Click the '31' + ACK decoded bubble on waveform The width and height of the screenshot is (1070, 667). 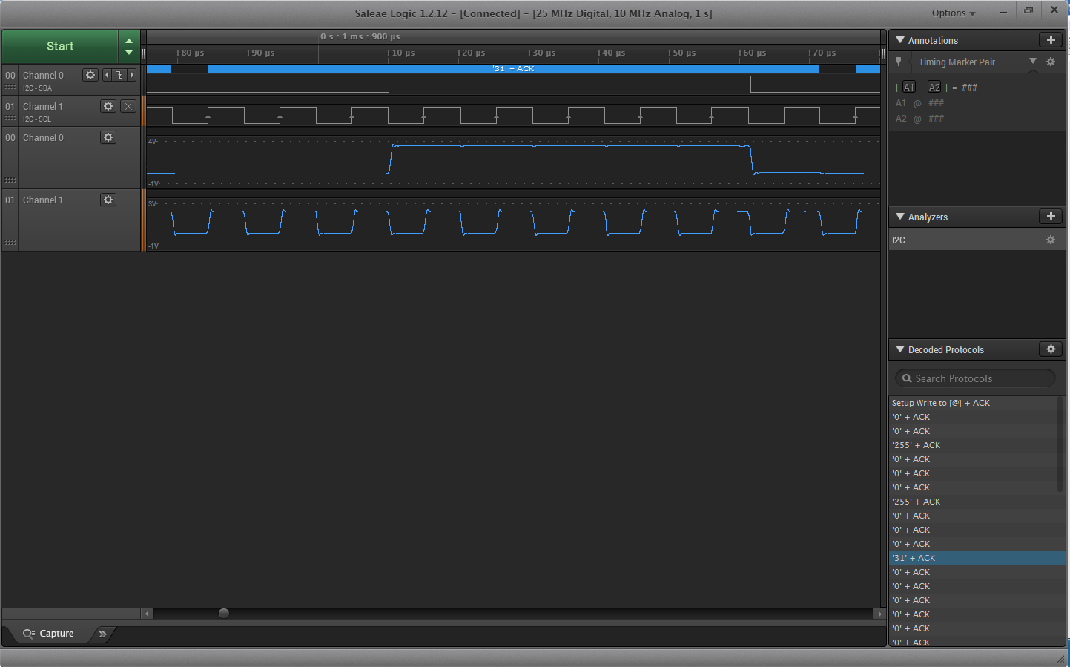tap(513, 68)
